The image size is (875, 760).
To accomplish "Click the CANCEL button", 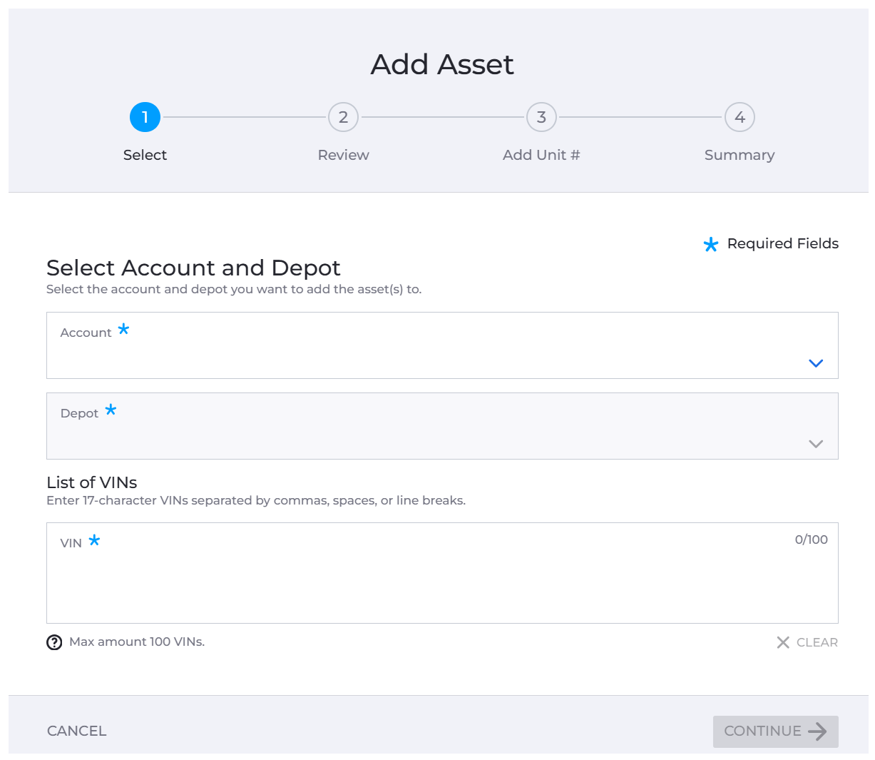I will pos(76,731).
